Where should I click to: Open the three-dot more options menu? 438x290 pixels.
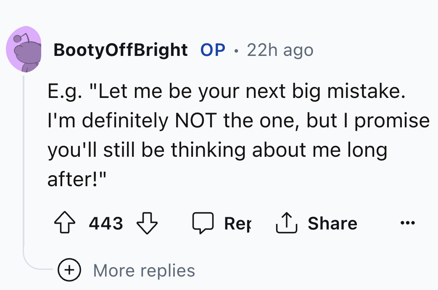click(408, 223)
